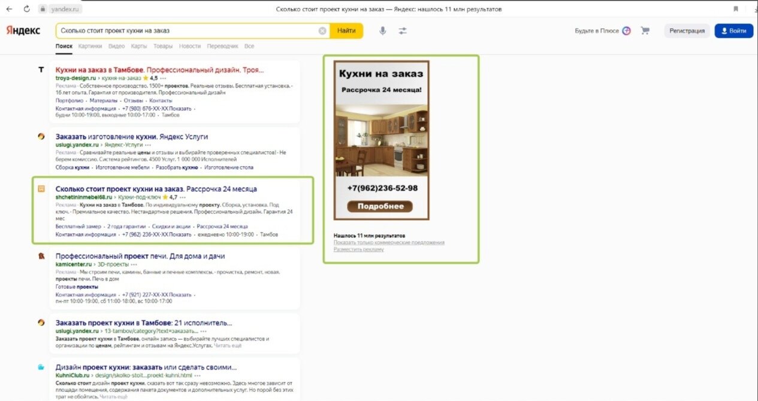Click the Контактная информация link under kamicenter.ru

coord(86,295)
